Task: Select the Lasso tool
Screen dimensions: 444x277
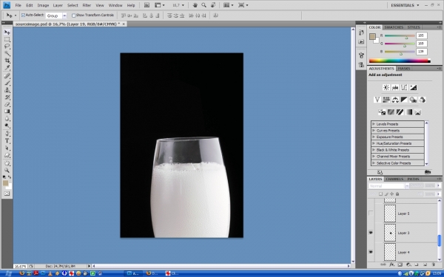Action: pos(7,47)
